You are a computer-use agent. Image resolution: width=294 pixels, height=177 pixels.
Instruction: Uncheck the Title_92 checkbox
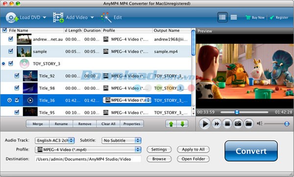pyautogui.click(x=17, y=76)
